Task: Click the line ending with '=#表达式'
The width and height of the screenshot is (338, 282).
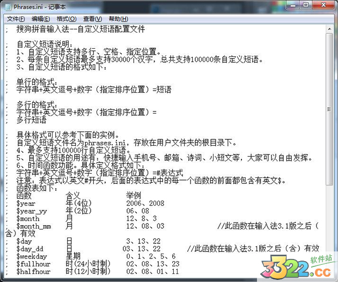Action: pyautogui.click(x=100, y=173)
